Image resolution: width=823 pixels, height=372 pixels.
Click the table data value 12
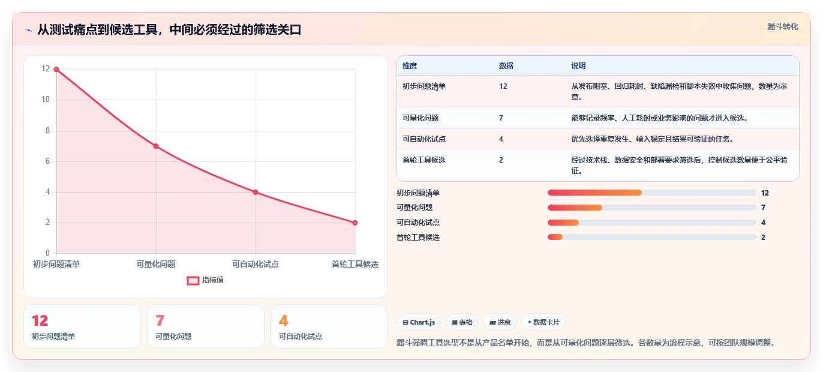coord(503,86)
